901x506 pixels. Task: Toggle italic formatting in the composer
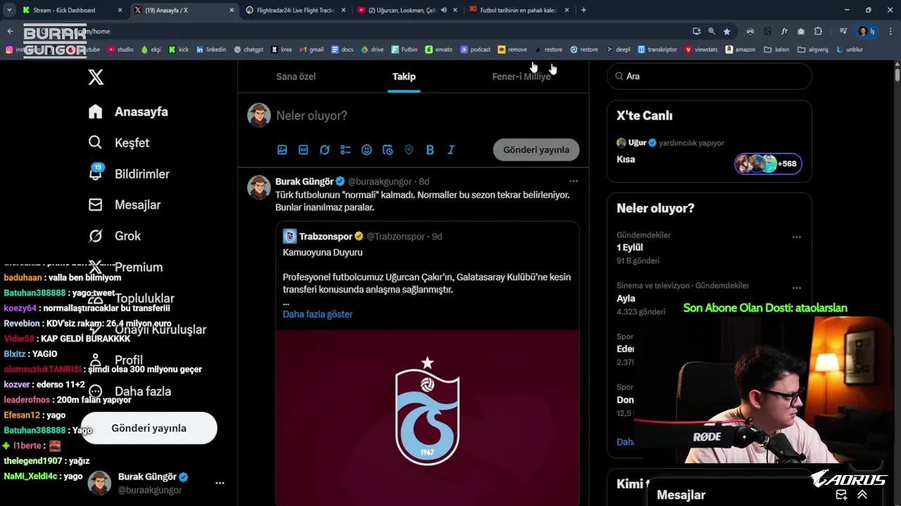451,150
